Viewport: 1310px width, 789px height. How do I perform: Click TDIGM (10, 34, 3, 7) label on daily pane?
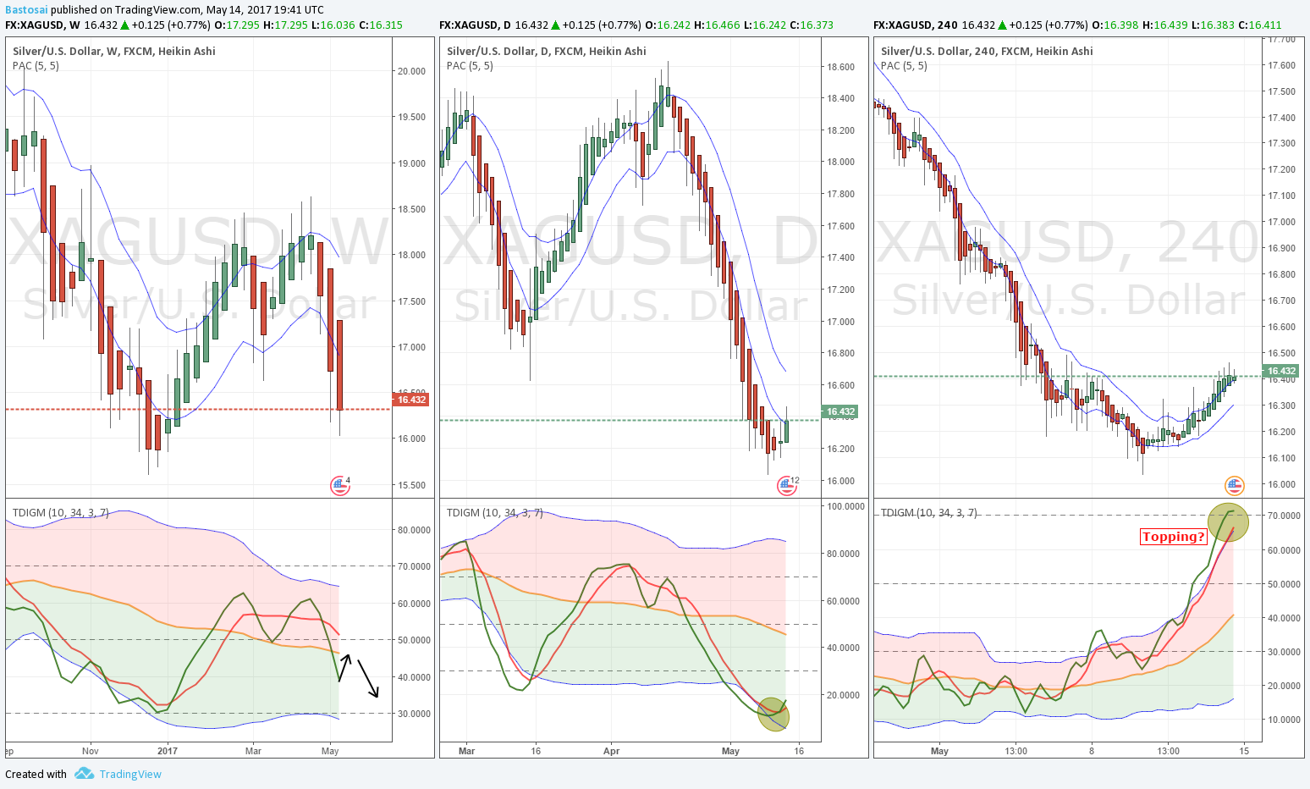[x=495, y=512]
